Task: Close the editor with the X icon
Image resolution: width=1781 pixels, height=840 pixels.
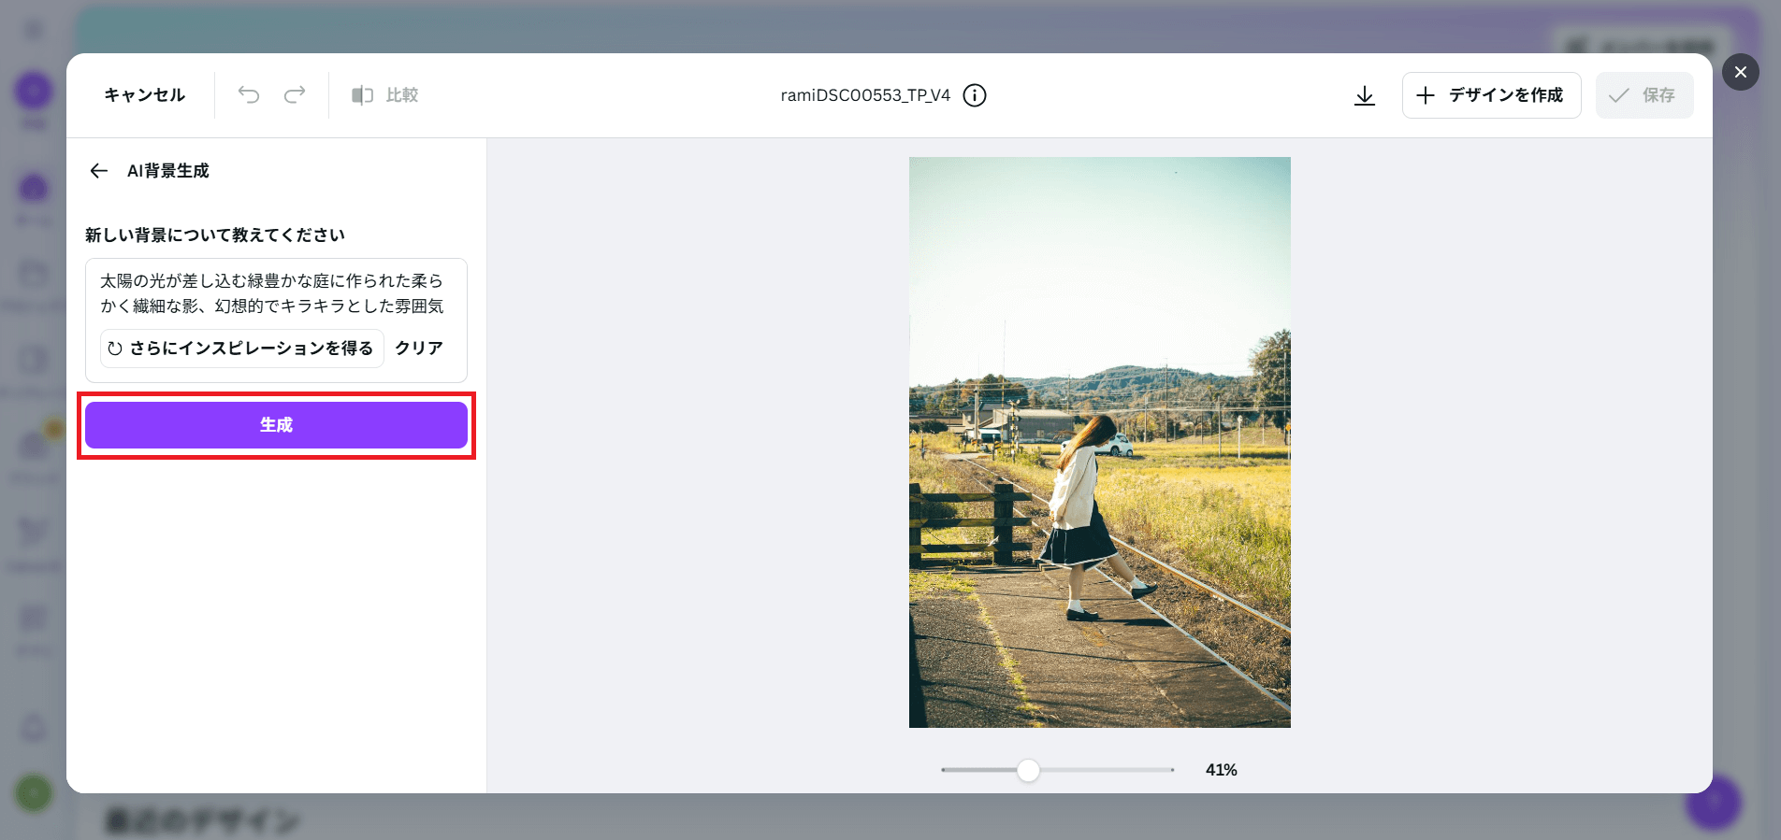Action: point(1740,72)
